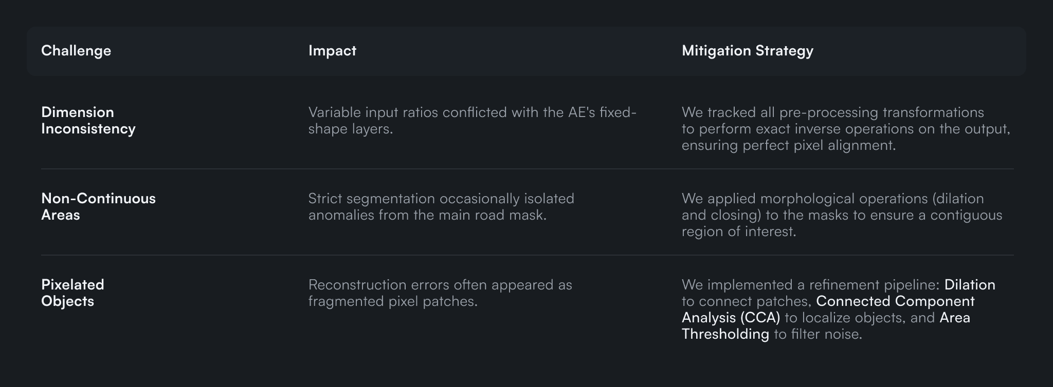Screen dimensions: 1053x387
Task: Click the mitigation text about morphological operations
Action: pyautogui.click(x=842, y=215)
